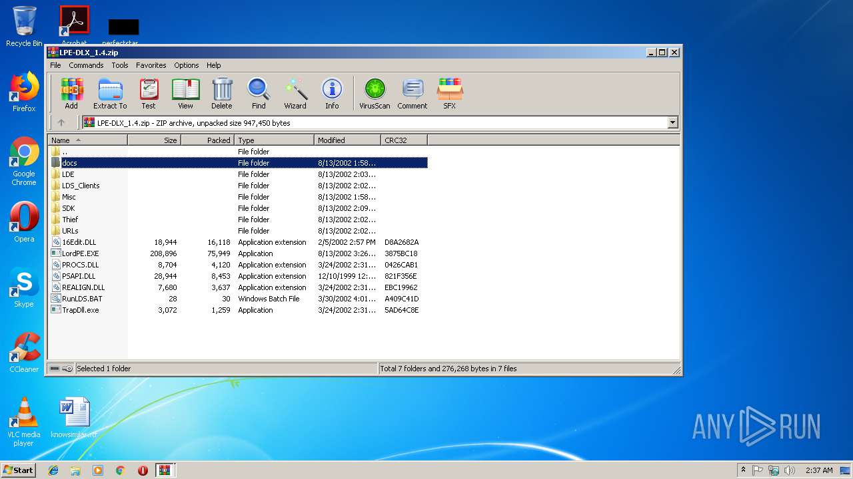Open the Find magnifier tool

259,94
